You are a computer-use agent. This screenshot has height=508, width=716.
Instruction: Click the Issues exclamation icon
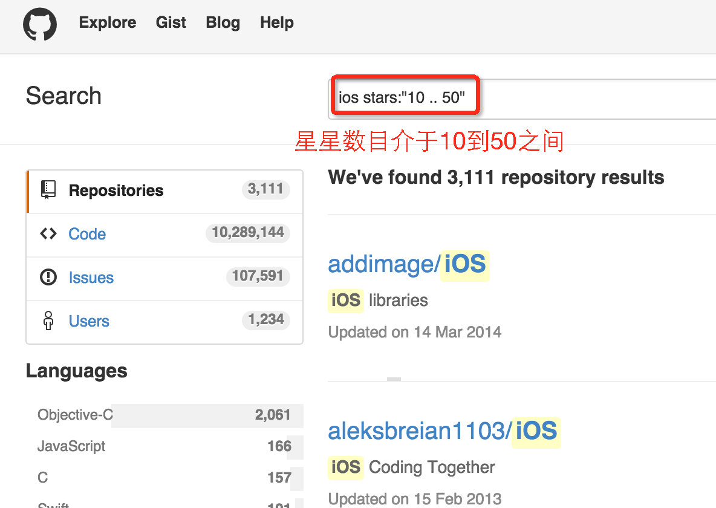point(48,277)
